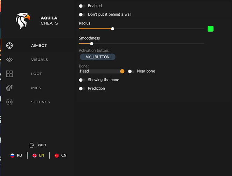Click the Radius slider handle
Image resolution: width=232 pixels, height=176 pixels.
[112, 29]
